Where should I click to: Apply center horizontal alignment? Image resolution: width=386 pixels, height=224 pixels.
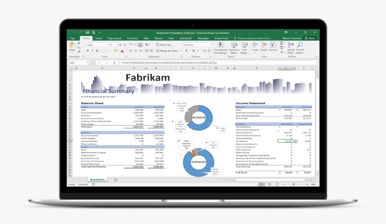[136, 51]
